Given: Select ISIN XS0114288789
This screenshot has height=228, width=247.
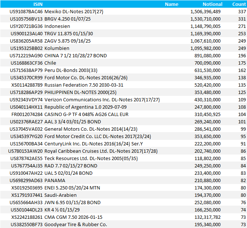Looking at the screenshot, I should 27,85.
